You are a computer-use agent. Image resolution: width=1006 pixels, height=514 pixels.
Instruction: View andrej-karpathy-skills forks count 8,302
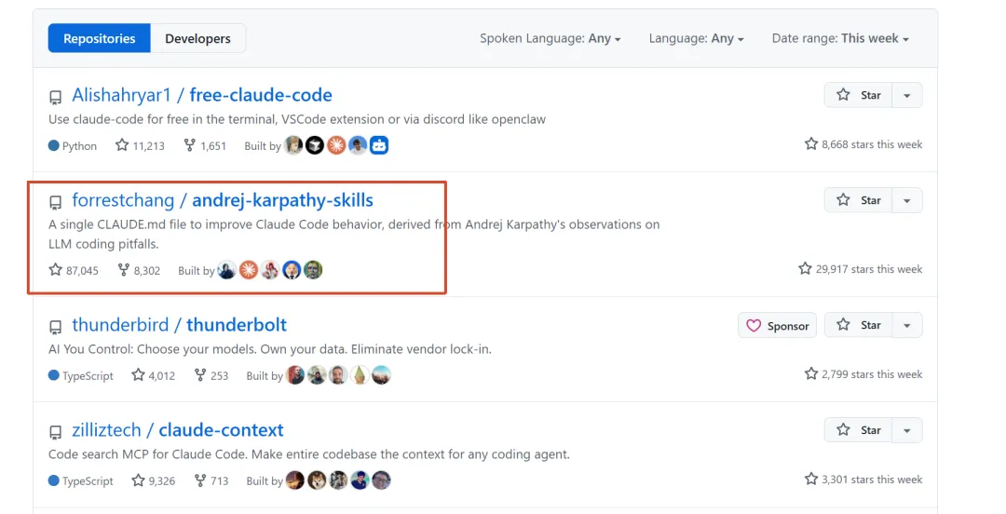[139, 270]
